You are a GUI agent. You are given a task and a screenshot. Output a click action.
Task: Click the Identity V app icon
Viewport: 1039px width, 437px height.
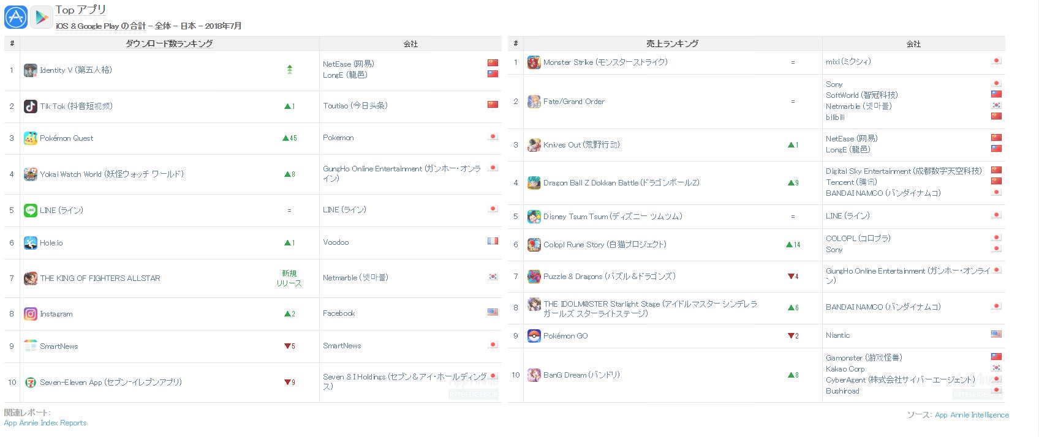31,70
